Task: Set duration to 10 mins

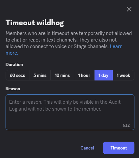Action: (x=62, y=75)
